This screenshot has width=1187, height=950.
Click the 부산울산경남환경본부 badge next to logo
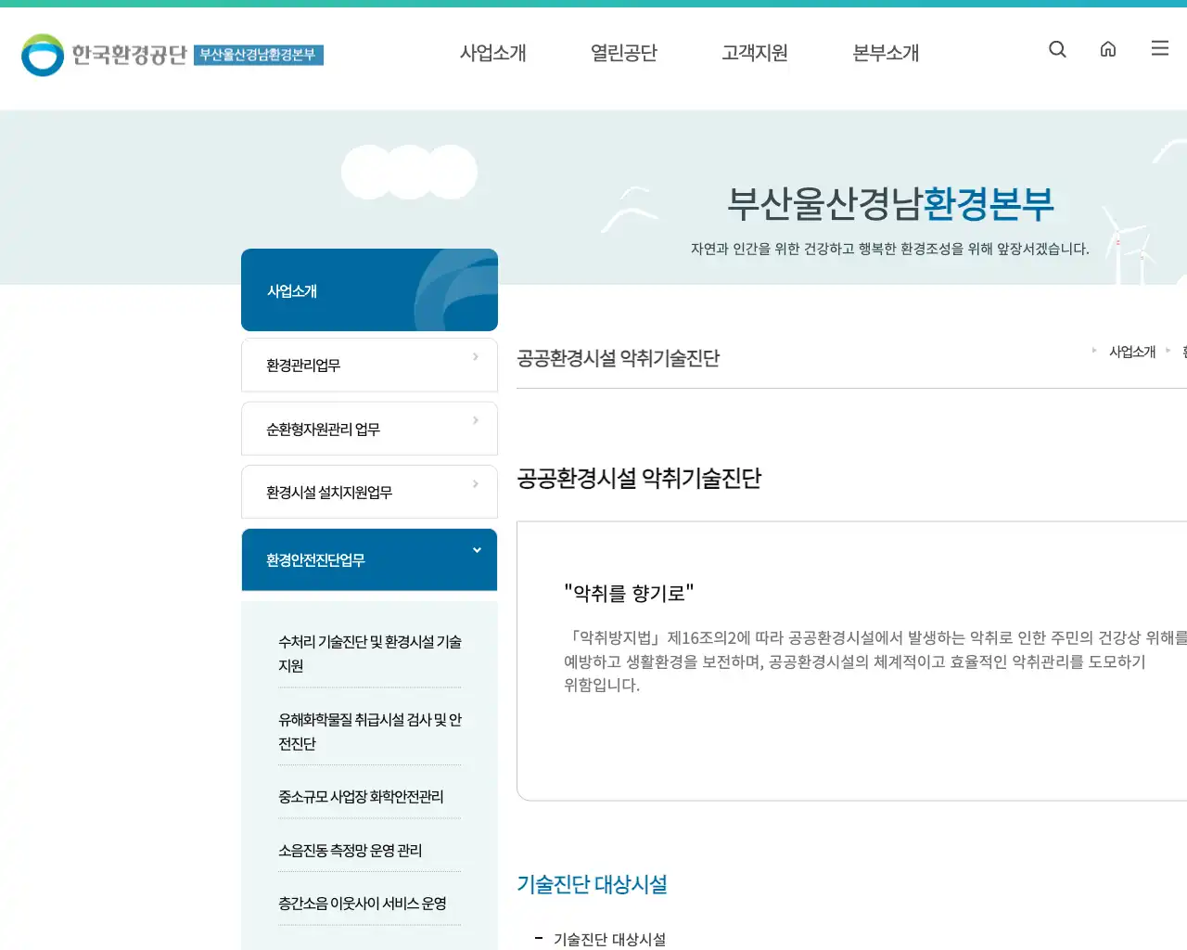259,55
